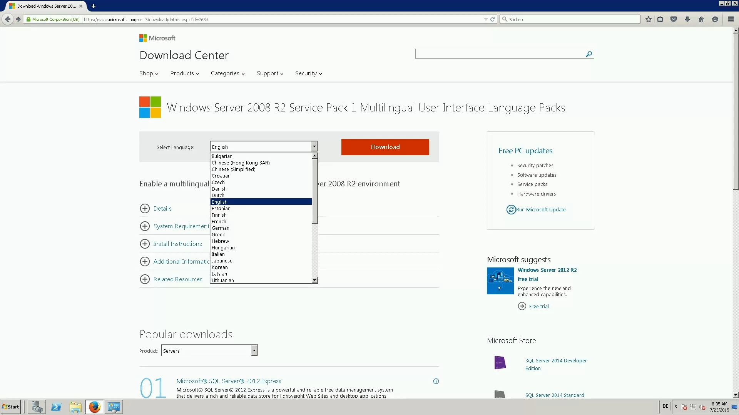Viewport: 739px width, 415px height.
Task: Open the Products menu
Action: click(184, 73)
